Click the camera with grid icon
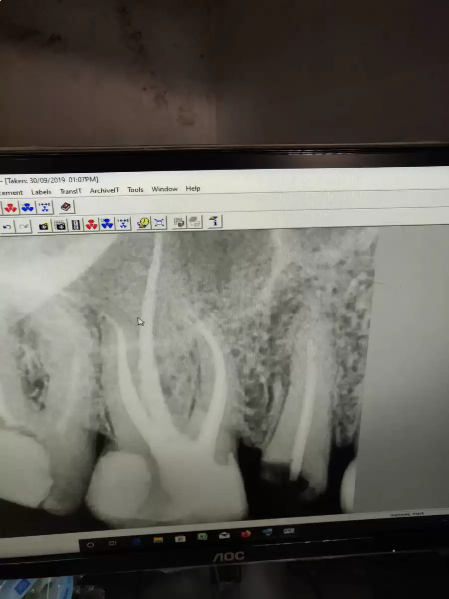 [60, 225]
